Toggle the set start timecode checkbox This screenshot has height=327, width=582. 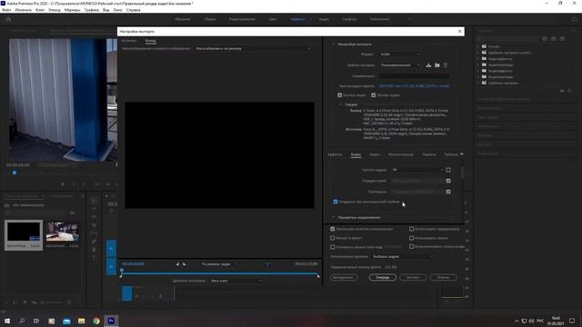[333, 247]
